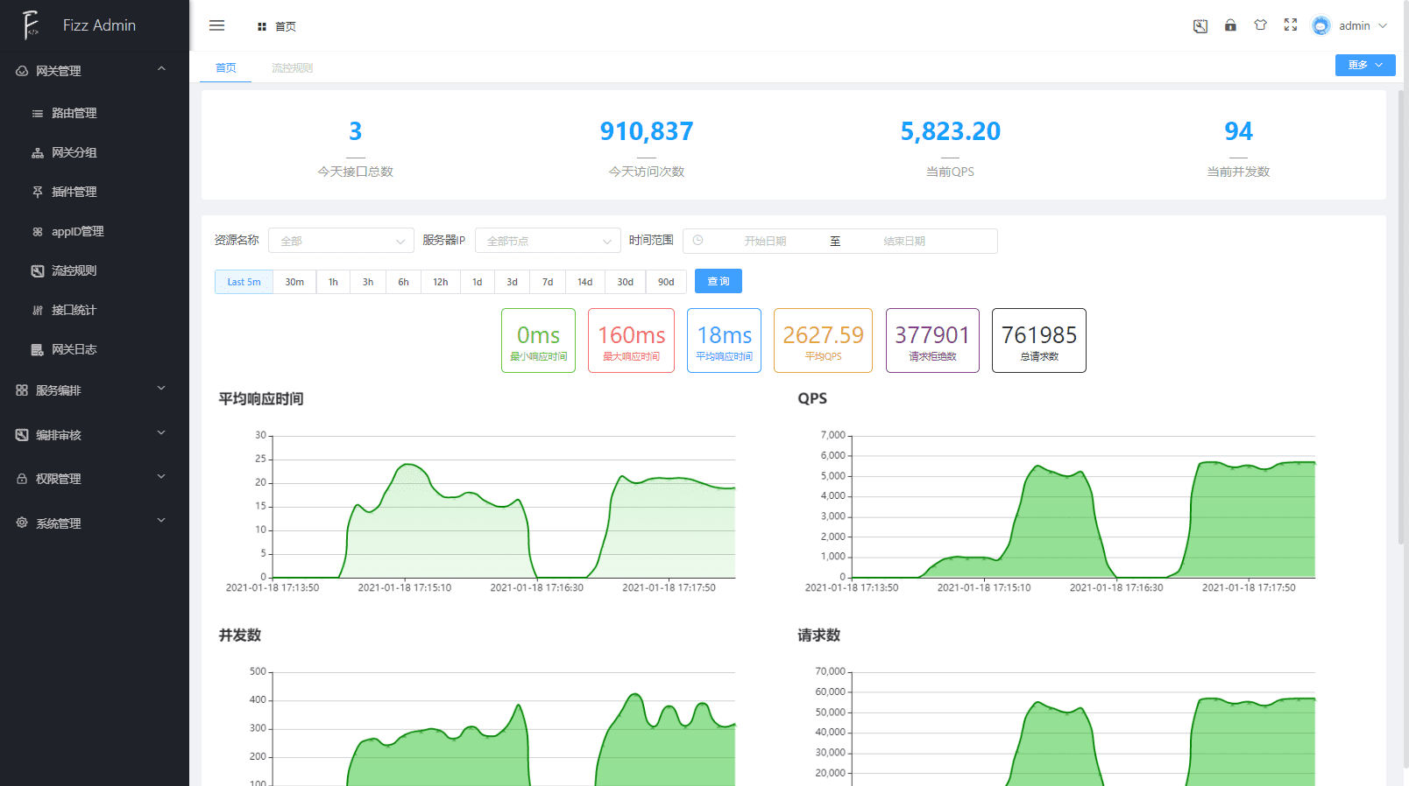Click the 910,837 今天访问次数 value
1409x786 pixels.
point(647,131)
